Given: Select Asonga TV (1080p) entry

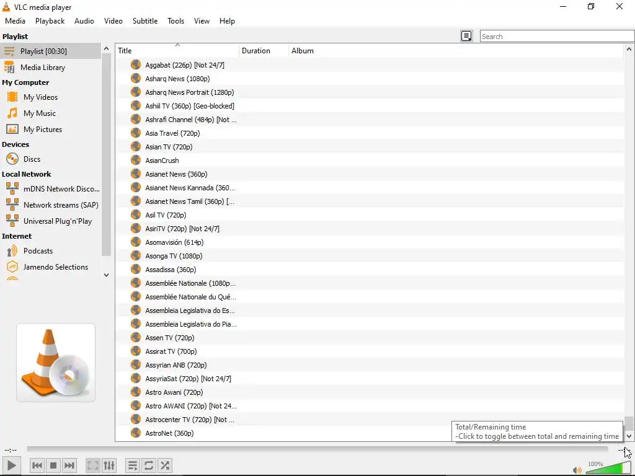Looking at the screenshot, I should click(x=174, y=256).
